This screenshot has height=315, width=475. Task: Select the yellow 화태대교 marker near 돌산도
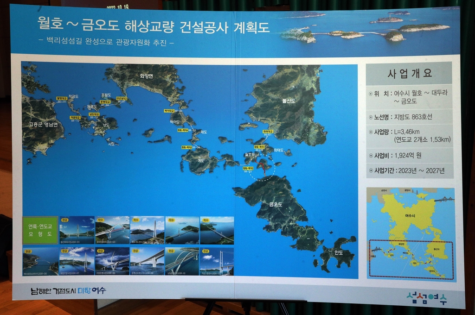pos(268,132)
